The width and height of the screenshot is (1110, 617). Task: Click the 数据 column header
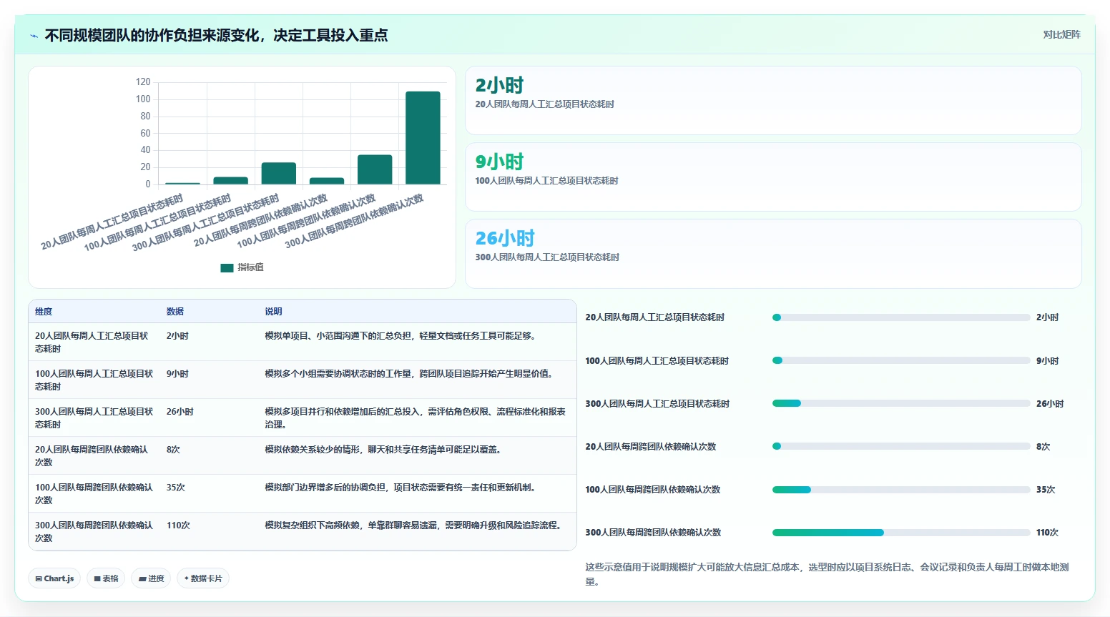[x=175, y=312]
